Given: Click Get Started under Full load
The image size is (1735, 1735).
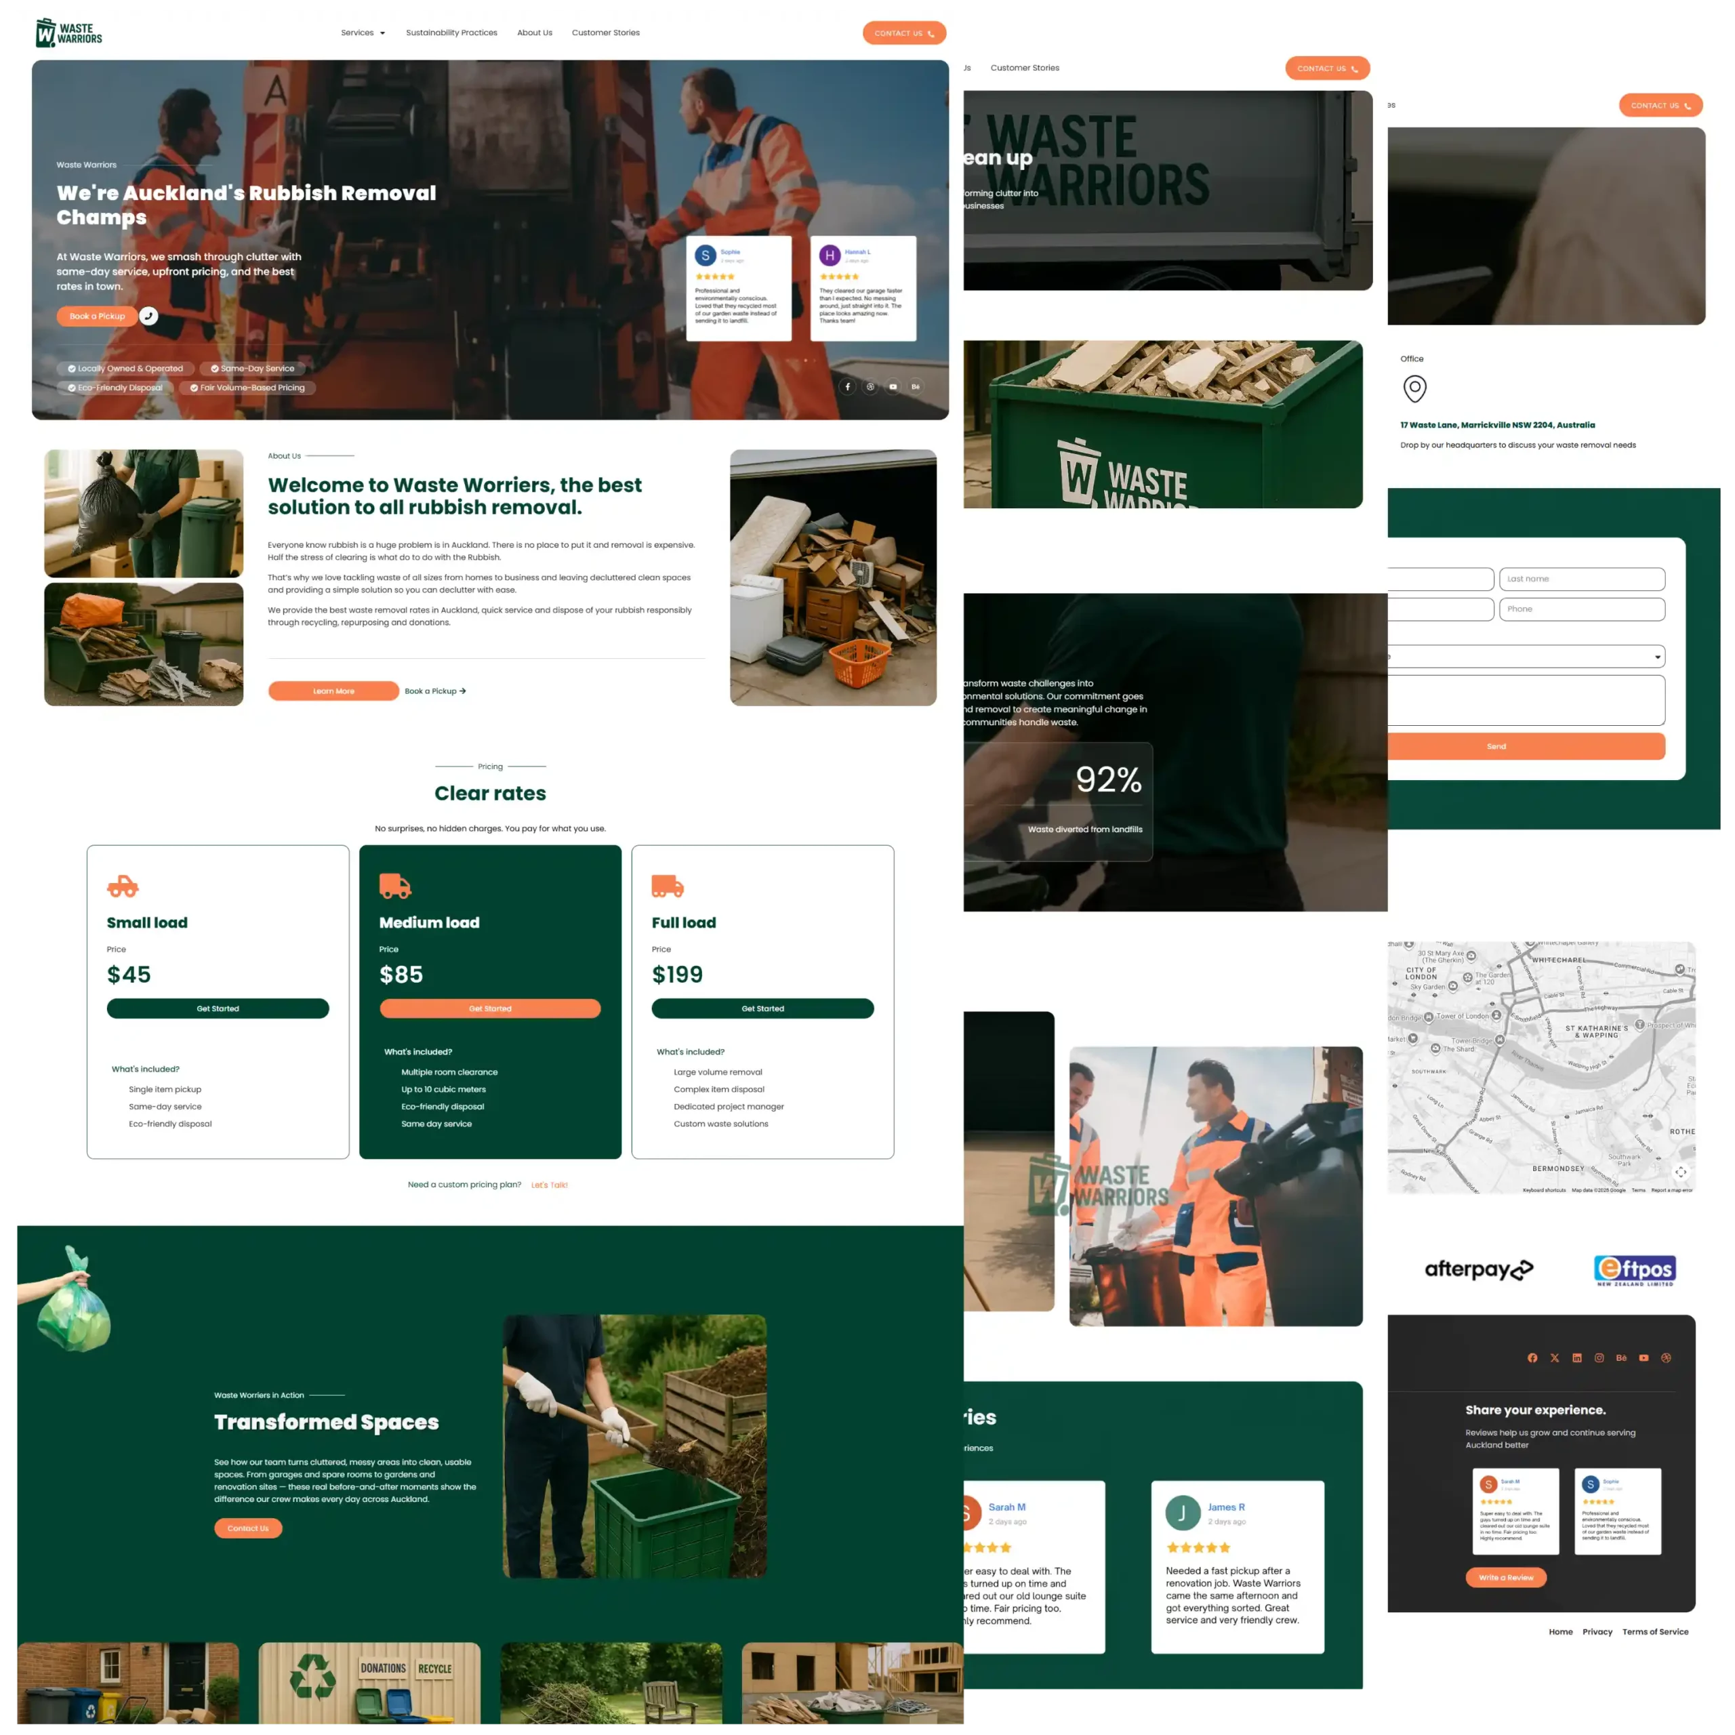Looking at the screenshot, I should 762,1008.
